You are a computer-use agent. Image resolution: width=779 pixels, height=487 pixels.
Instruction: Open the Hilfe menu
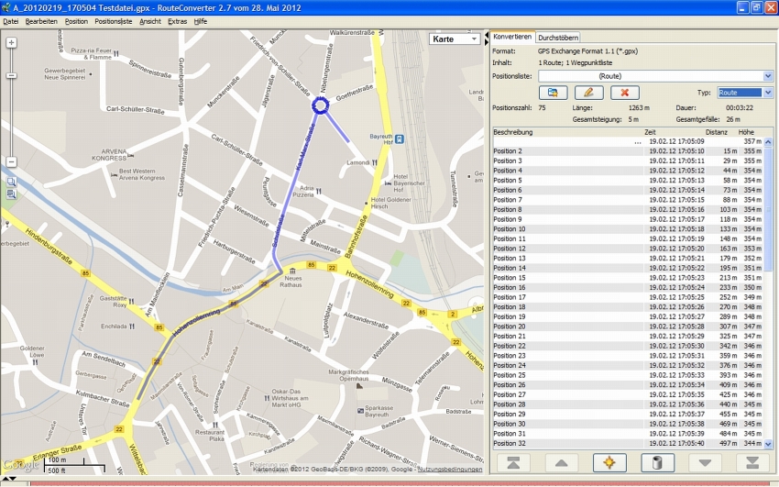pyautogui.click(x=200, y=21)
